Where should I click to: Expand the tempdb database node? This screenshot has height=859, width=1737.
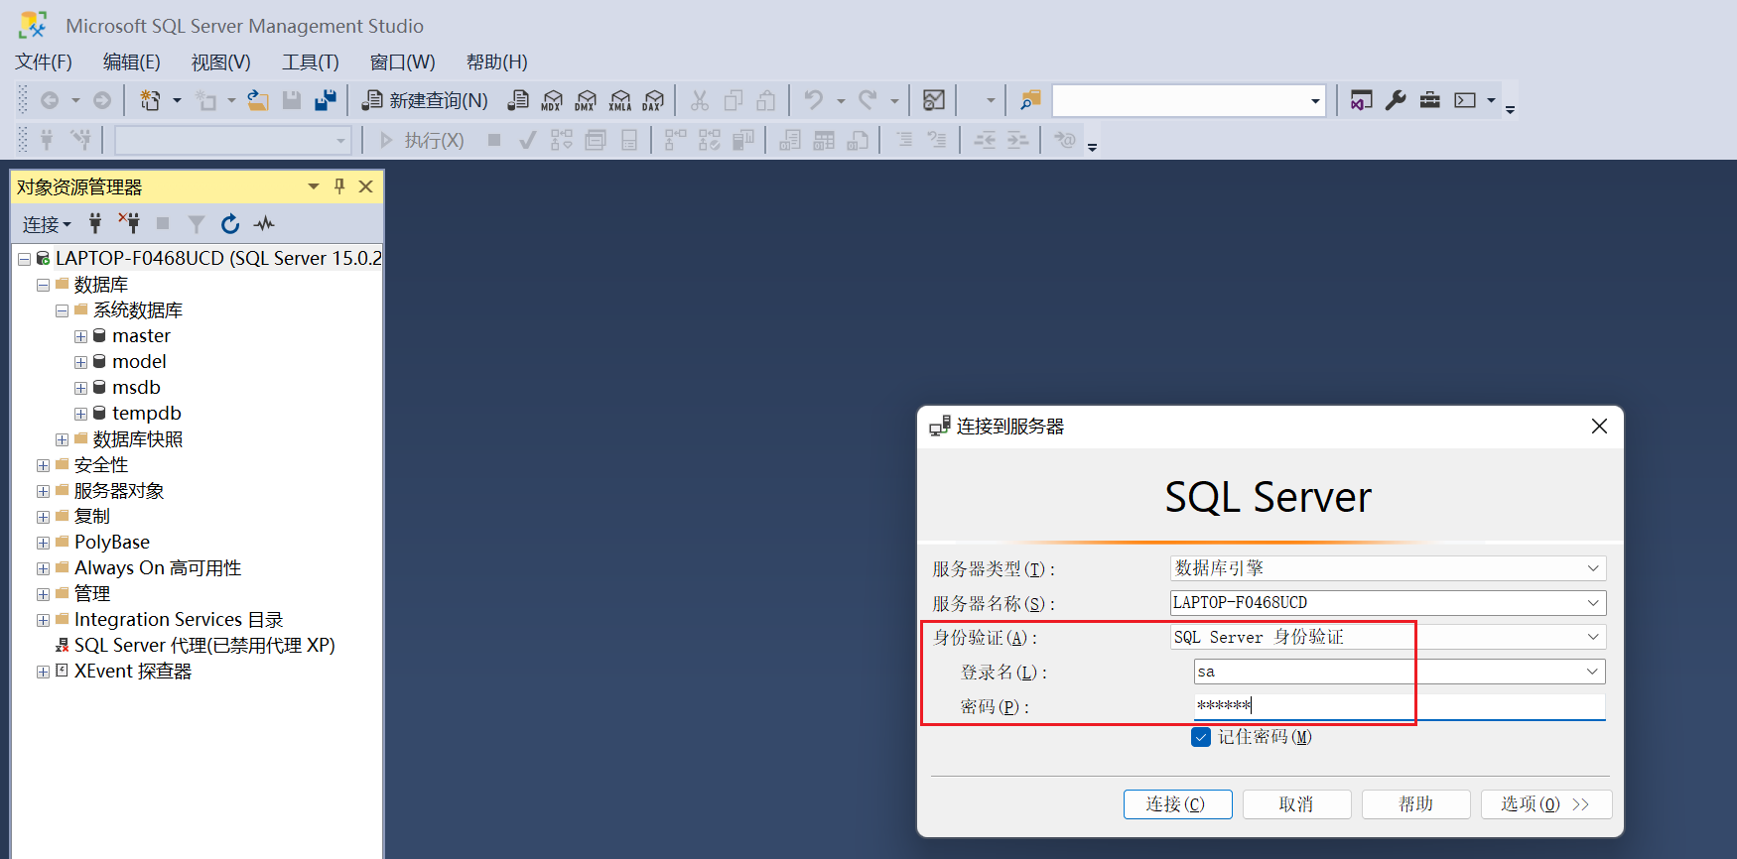pos(80,414)
